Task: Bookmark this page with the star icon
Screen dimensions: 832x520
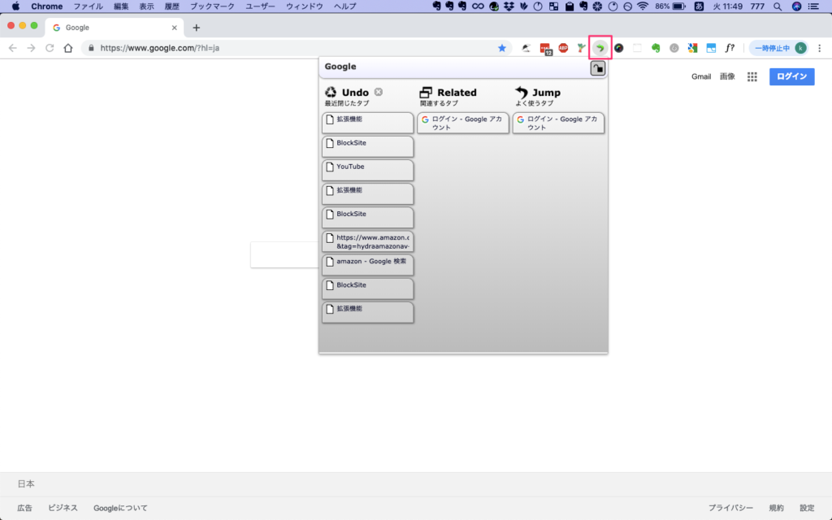Action: click(502, 48)
